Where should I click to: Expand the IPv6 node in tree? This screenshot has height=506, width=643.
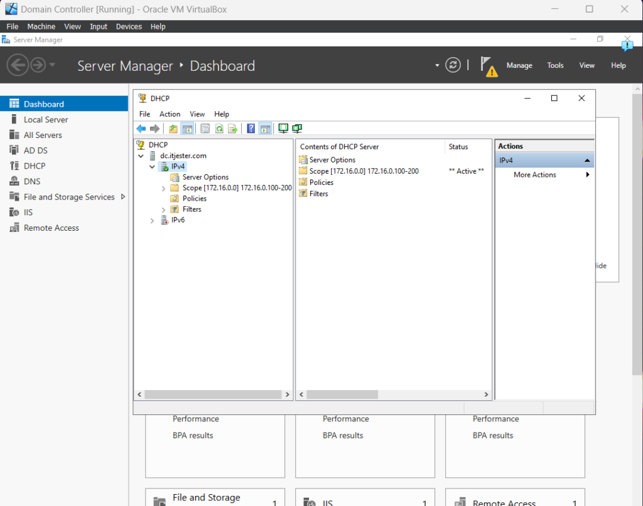(x=153, y=221)
